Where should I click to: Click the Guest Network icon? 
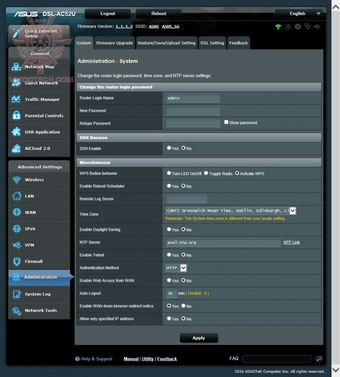point(16,83)
